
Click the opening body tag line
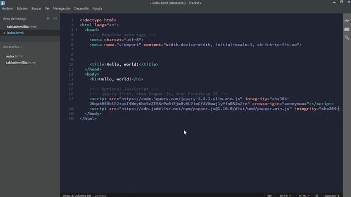[92, 74]
